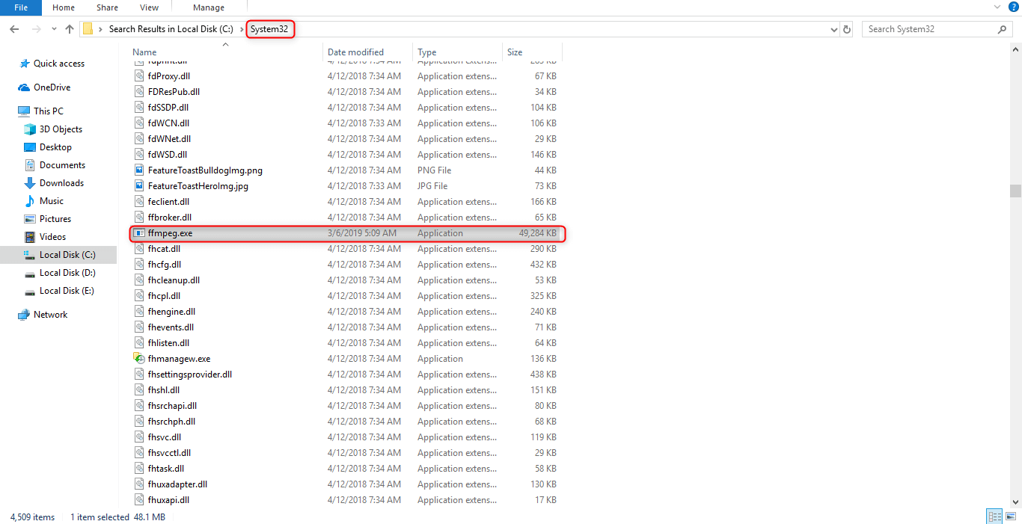
Task: Open the recent locations dropdown arrow
Action: pyautogui.click(x=54, y=29)
